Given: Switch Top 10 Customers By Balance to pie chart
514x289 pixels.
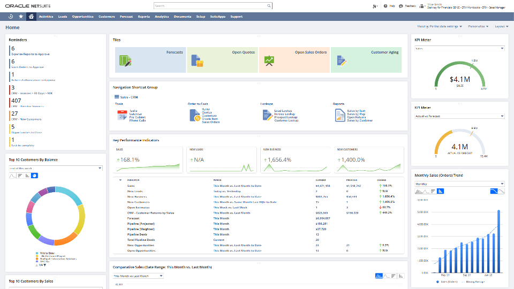Looking at the screenshot, I should [34, 176].
